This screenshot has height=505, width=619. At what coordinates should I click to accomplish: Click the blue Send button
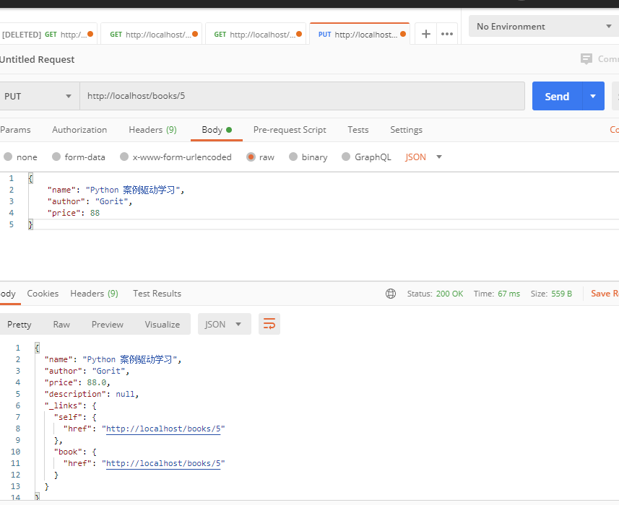tap(557, 96)
